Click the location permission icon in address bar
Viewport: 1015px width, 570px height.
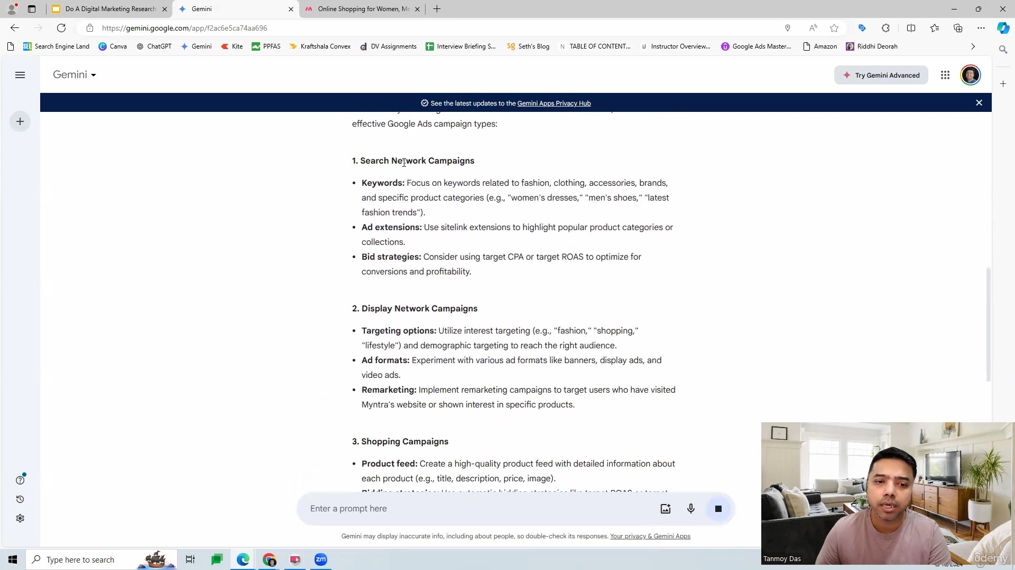click(788, 28)
